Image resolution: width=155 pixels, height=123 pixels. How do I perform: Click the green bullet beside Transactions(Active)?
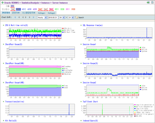4,102
